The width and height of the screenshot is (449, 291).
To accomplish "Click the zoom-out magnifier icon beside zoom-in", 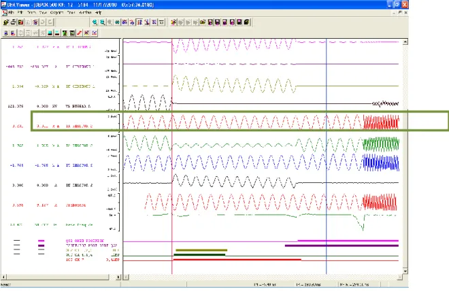I will [102, 22].
